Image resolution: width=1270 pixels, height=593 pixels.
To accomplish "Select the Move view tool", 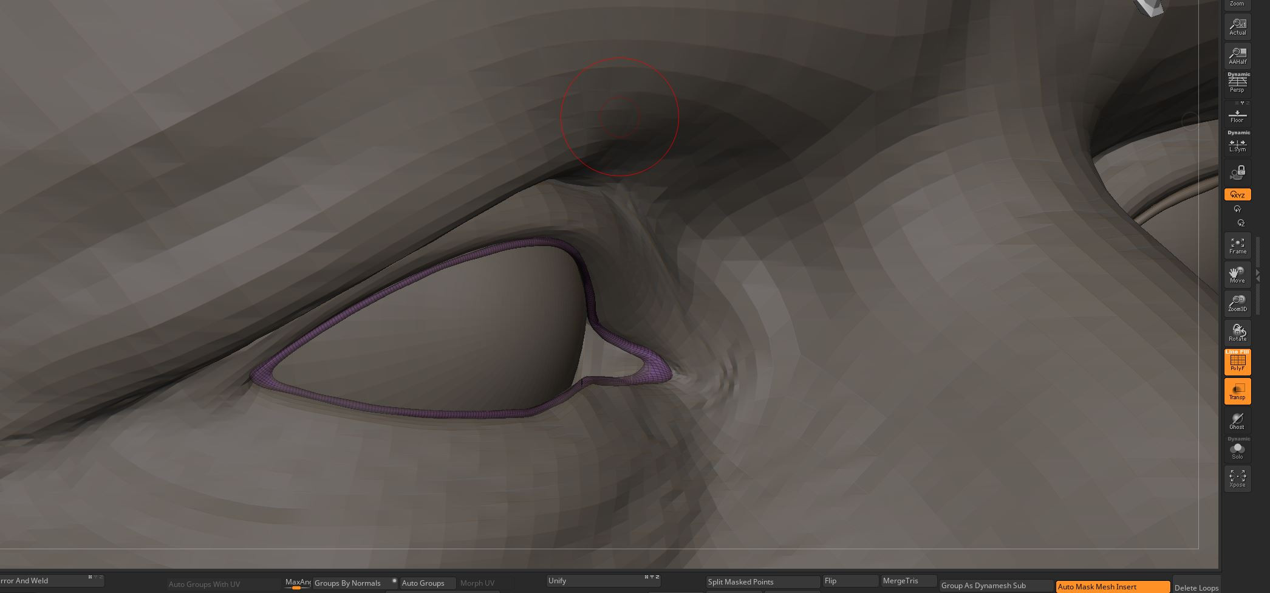I will click(x=1237, y=275).
